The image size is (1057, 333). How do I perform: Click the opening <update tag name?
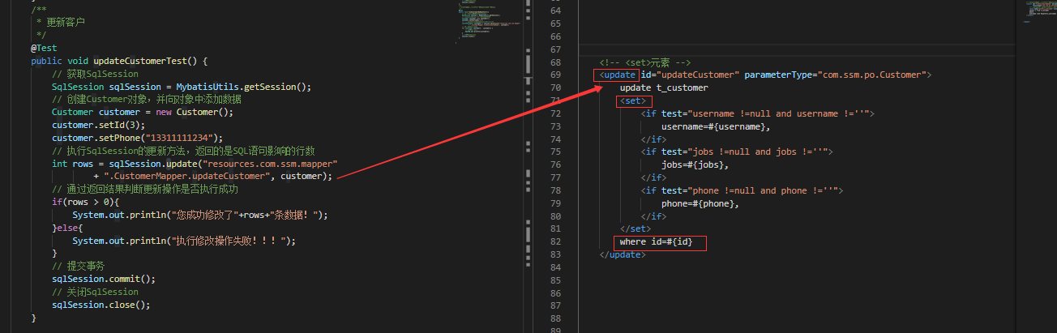[618, 75]
